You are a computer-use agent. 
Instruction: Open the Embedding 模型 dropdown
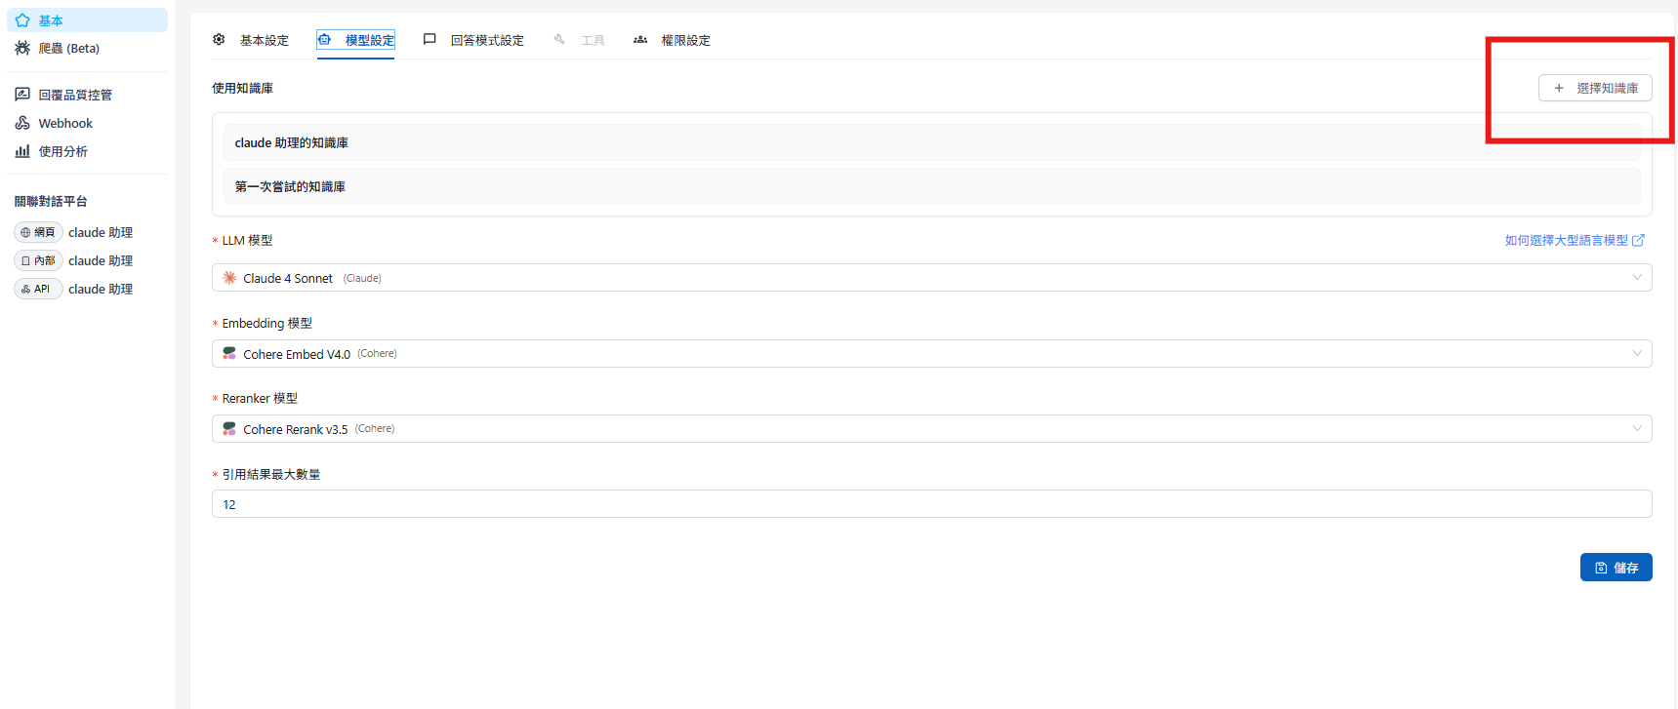[931, 354]
